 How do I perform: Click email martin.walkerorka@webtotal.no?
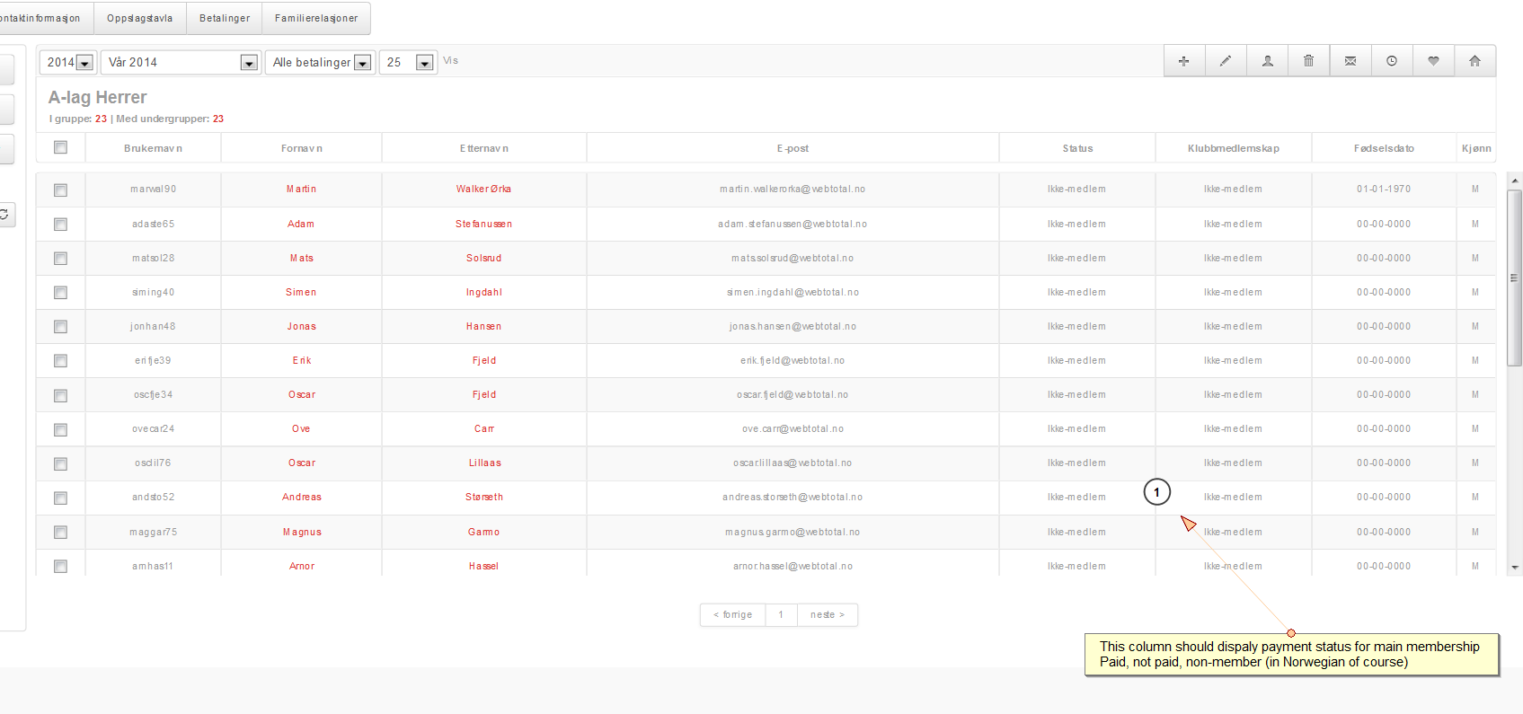pyautogui.click(x=792, y=190)
